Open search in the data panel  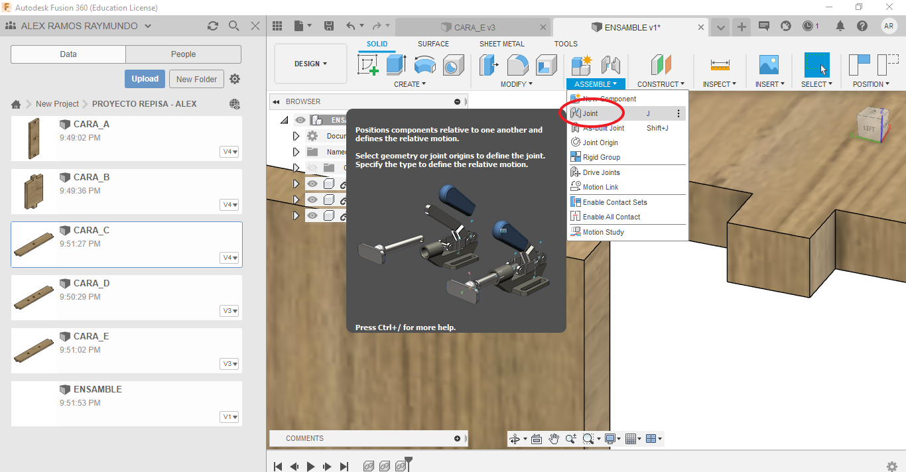tap(234, 26)
